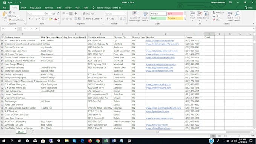Switch to the Data tab

[x=59, y=8]
